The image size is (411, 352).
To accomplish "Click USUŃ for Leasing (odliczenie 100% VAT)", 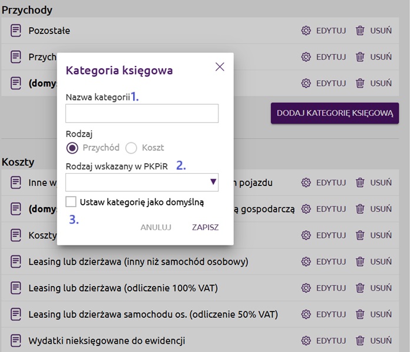I will click(381, 288).
